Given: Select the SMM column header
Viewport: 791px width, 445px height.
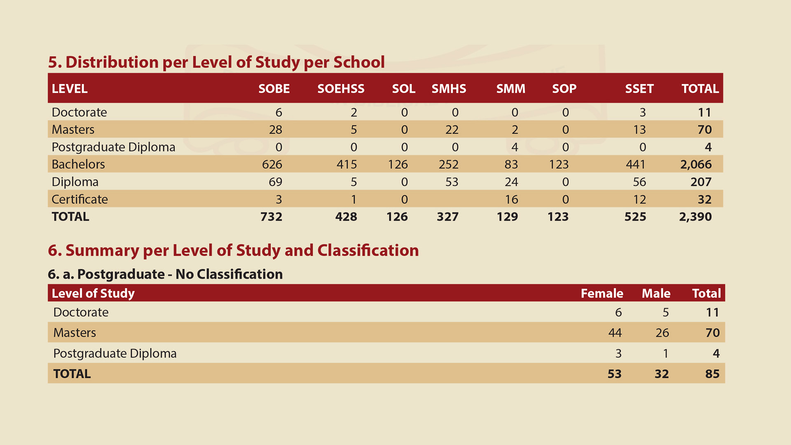Looking at the screenshot, I should (510, 89).
